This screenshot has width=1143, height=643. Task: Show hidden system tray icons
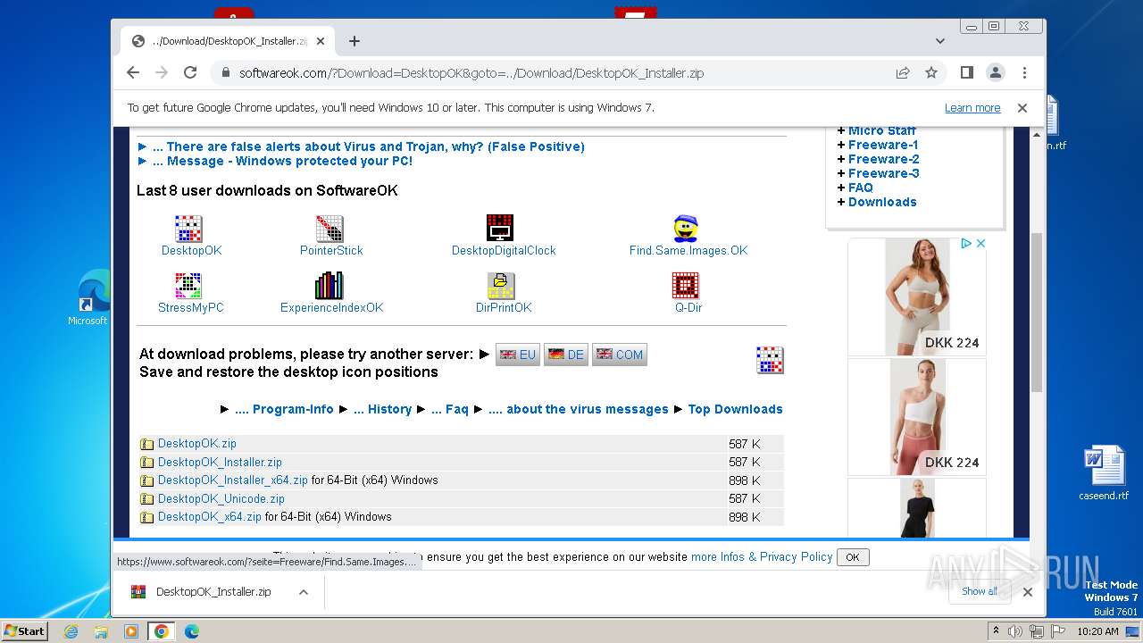tap(997, 630)
